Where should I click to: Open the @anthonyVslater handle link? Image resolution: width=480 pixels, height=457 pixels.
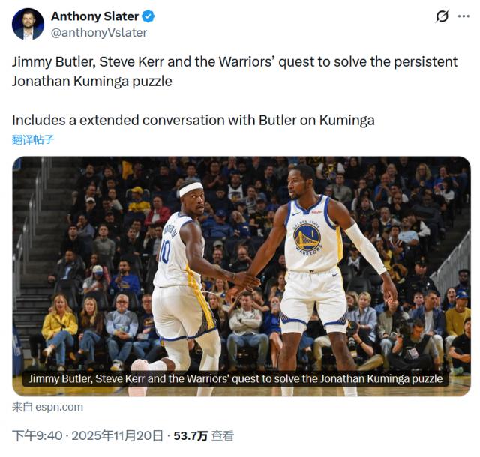(98, 33)
